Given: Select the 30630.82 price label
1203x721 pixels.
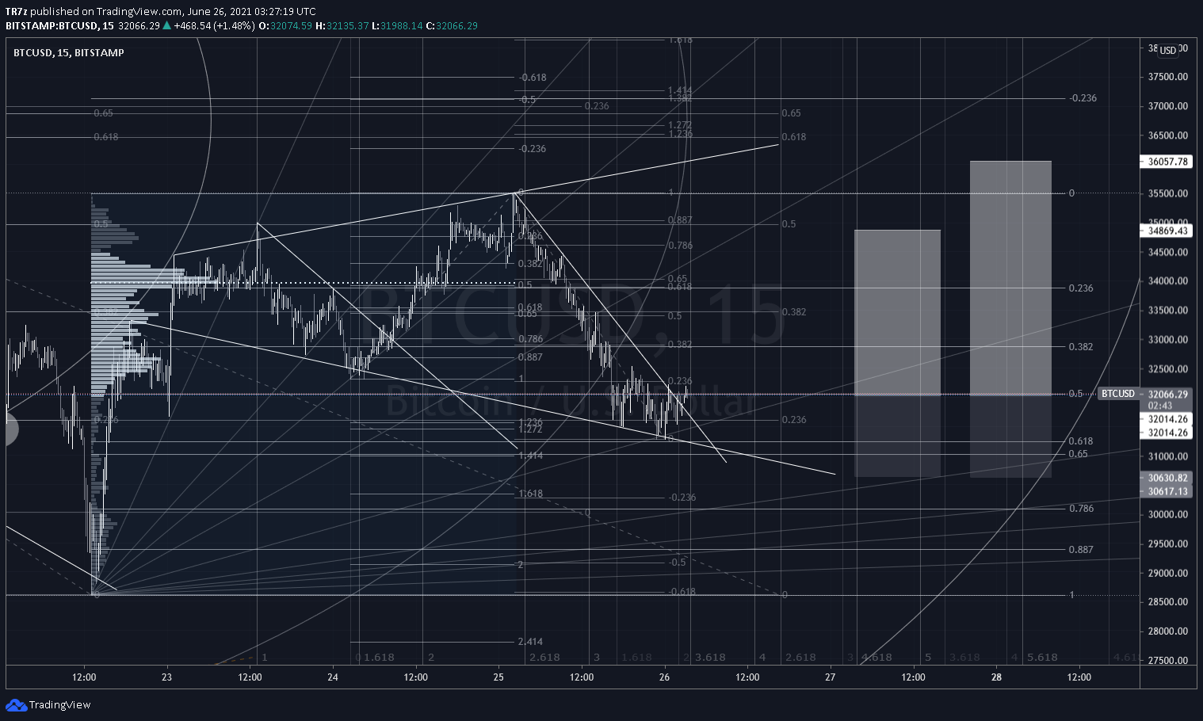Looking at the screenshot, I should 1167,478.
